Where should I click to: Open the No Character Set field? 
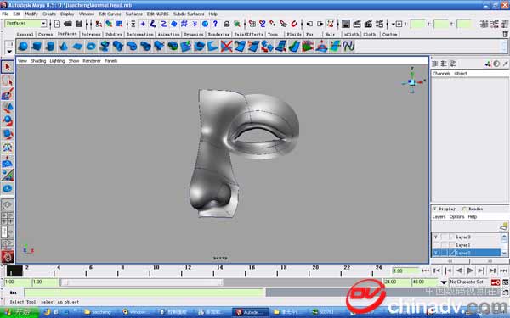pos(468,282)
